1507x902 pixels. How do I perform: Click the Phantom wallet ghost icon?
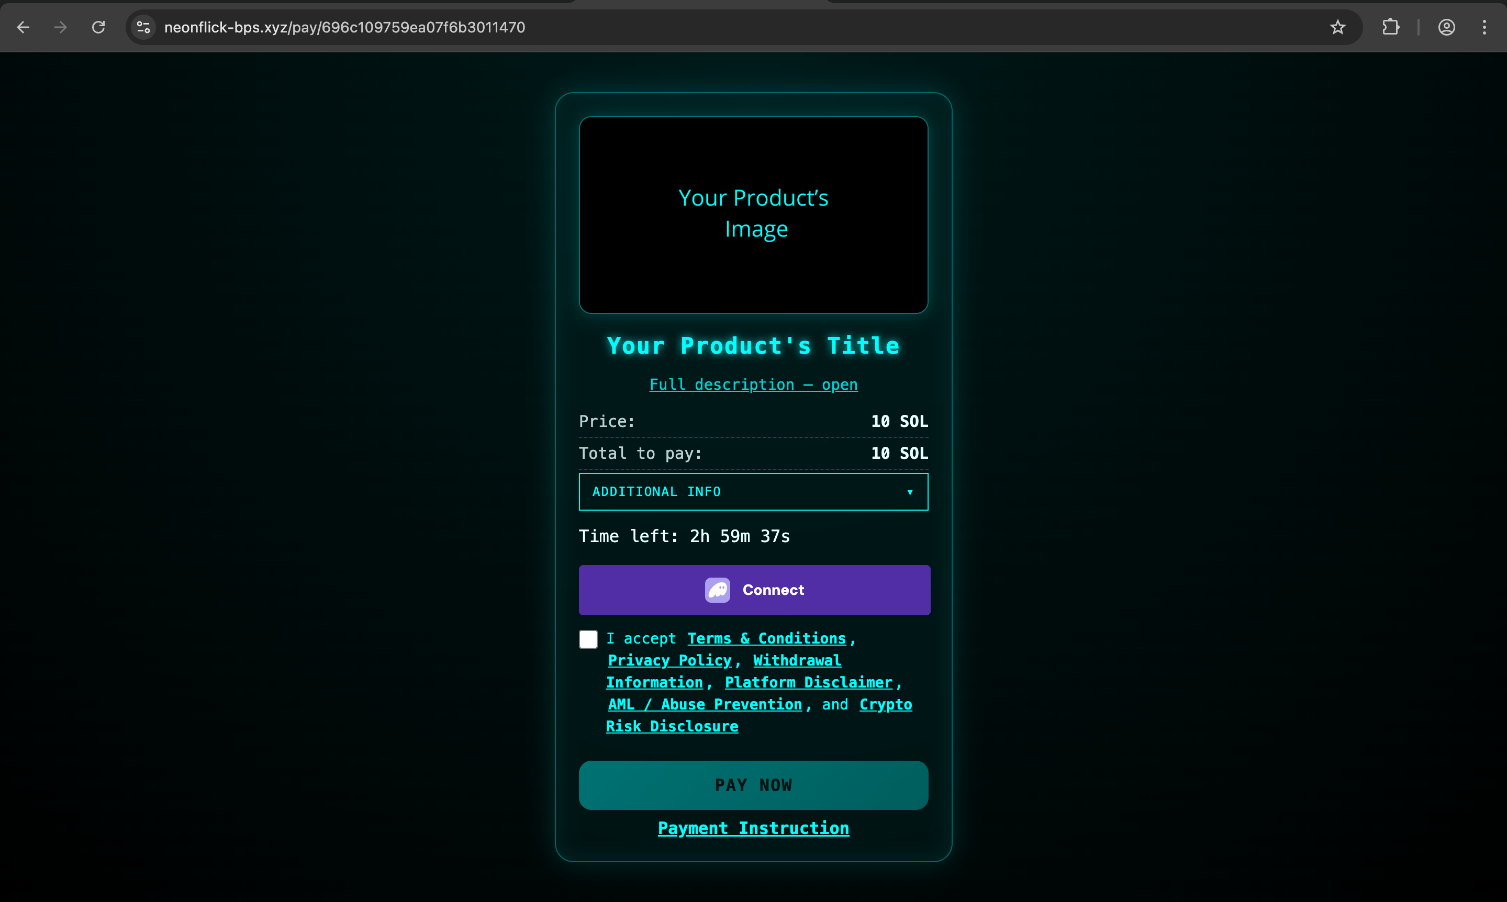coord(717,590)
